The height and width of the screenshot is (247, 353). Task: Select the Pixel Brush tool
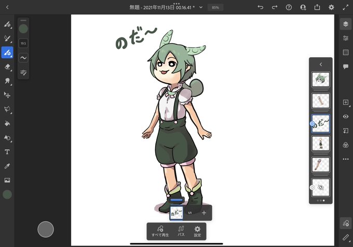click(7, 24)
